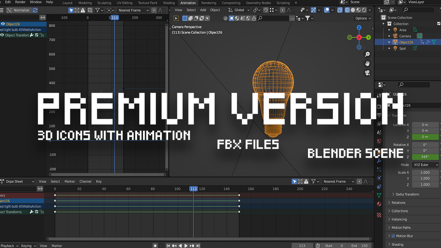Open the Texture checker properties tab

click(x=379, y=215)
